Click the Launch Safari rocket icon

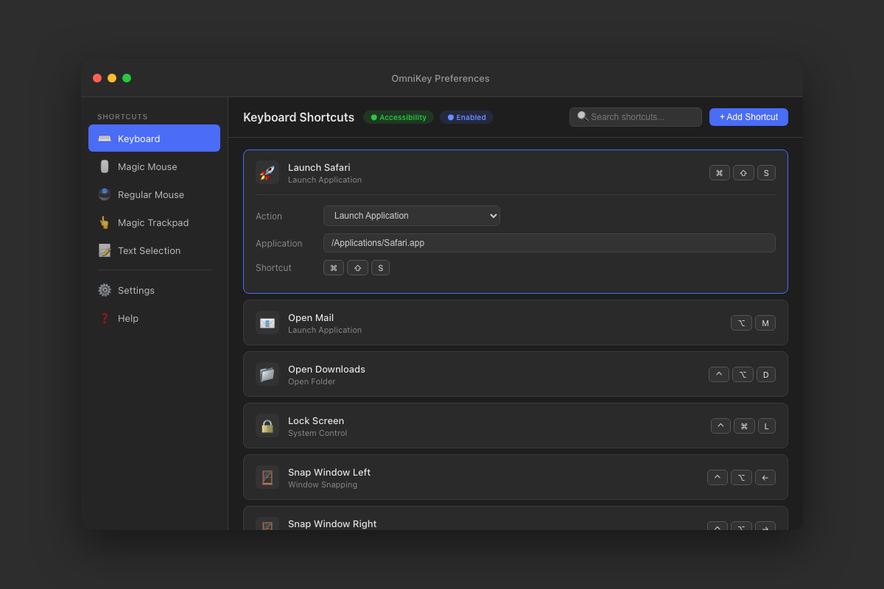267,172
